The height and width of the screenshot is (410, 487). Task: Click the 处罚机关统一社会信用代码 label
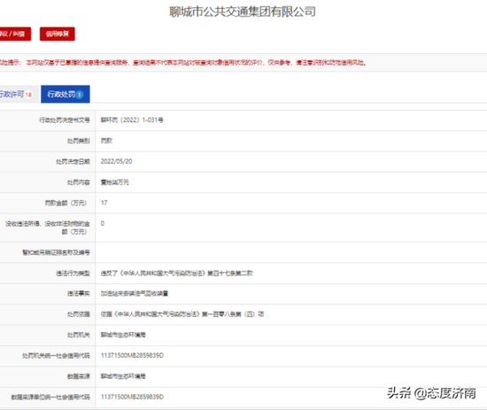(56, 355)
